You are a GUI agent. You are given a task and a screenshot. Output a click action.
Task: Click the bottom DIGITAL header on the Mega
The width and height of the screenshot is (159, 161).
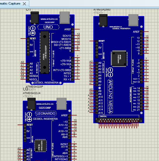coord(119,120)
